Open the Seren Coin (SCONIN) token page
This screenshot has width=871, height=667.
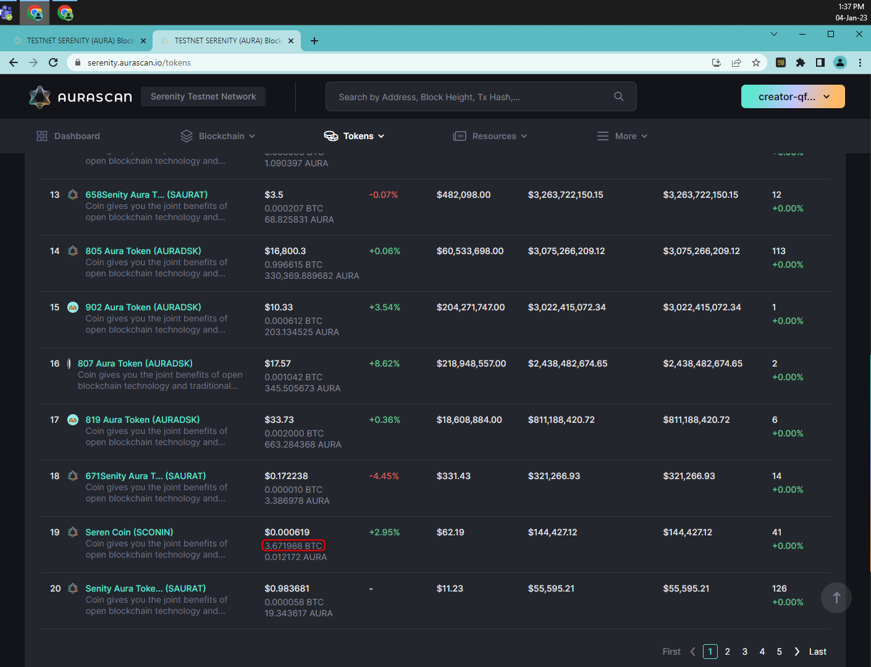click(128, 532)
